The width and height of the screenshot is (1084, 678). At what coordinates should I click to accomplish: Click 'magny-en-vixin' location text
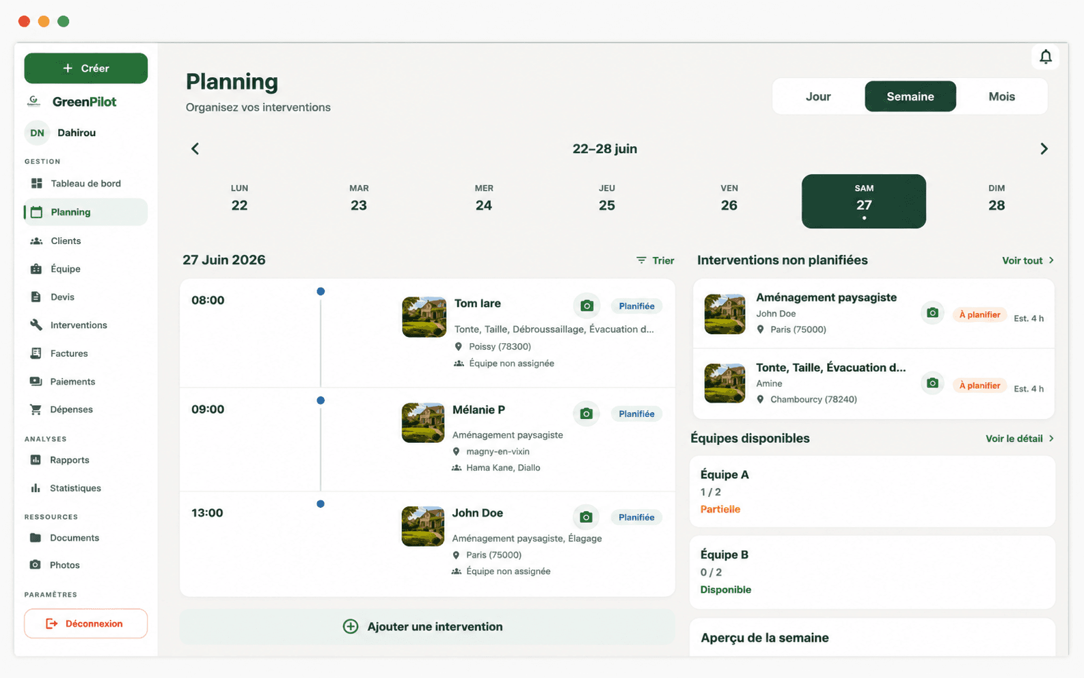point(498,451)
